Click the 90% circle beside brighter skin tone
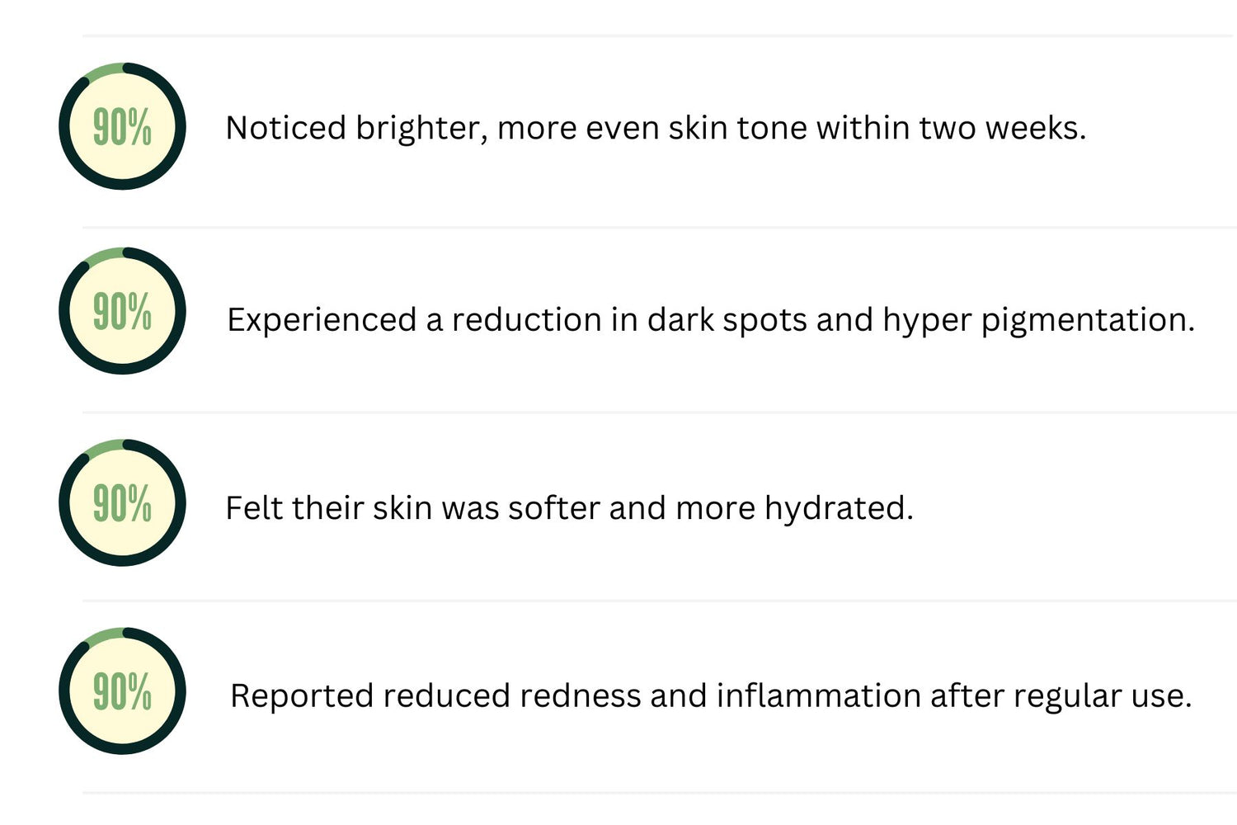1237x825 pixels. coord(122,126)
